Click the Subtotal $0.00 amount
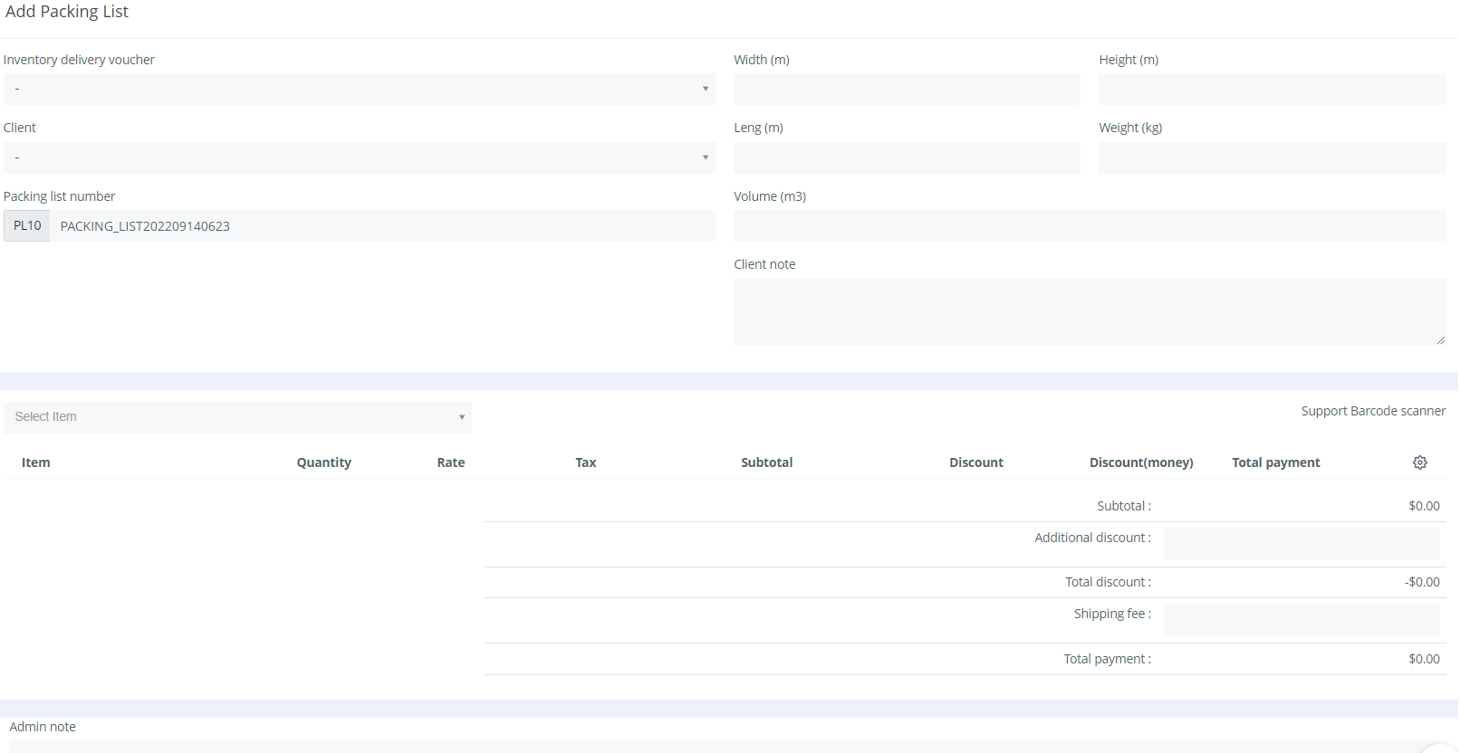This screenshot has width=1460, height=753. click(x=1424, y=506)
